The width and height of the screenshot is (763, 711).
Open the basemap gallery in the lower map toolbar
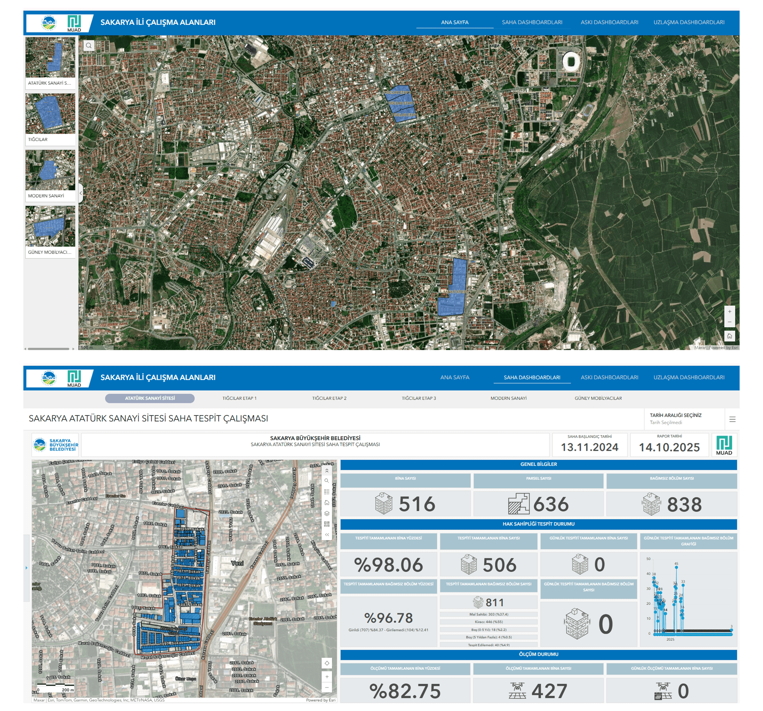tap(327, 524)
